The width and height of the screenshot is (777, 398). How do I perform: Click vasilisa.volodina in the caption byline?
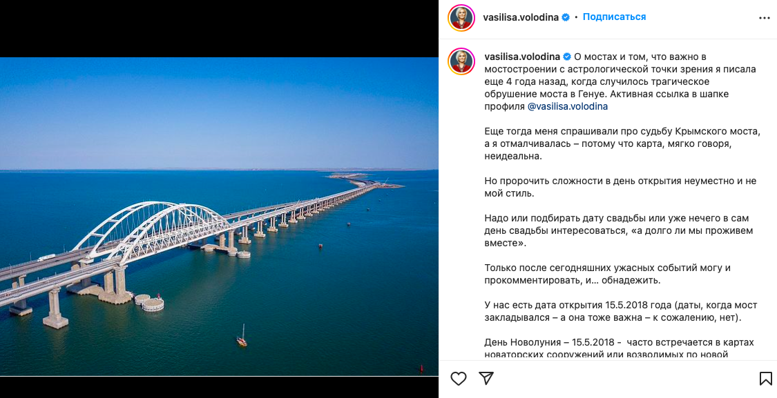[521, 55]
